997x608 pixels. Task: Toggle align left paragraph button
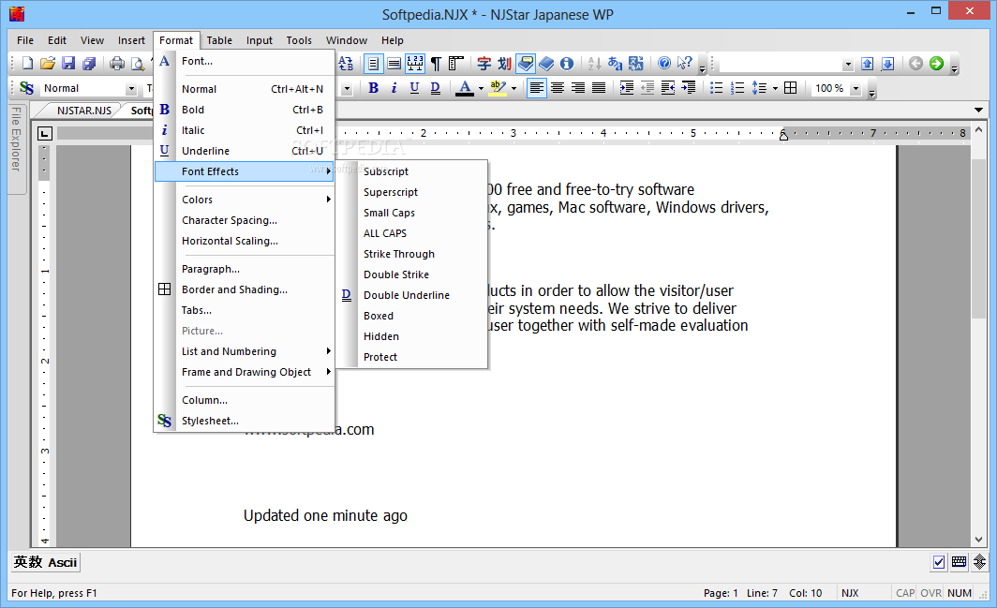coord(537,88)
